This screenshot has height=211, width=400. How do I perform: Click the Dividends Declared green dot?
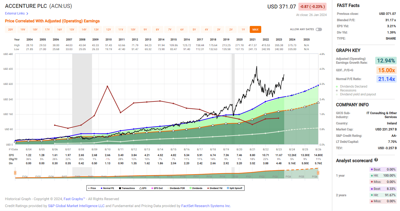337,87
